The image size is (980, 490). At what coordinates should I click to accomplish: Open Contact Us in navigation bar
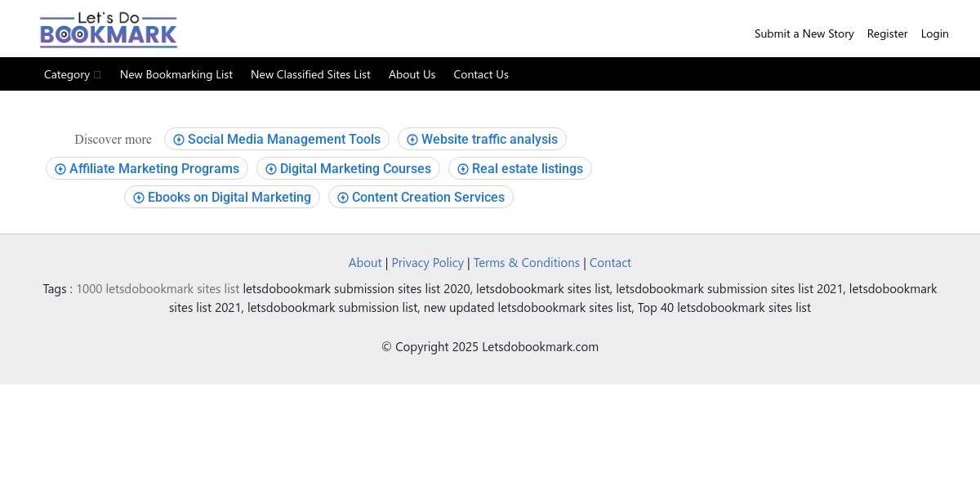pos(481,74)
